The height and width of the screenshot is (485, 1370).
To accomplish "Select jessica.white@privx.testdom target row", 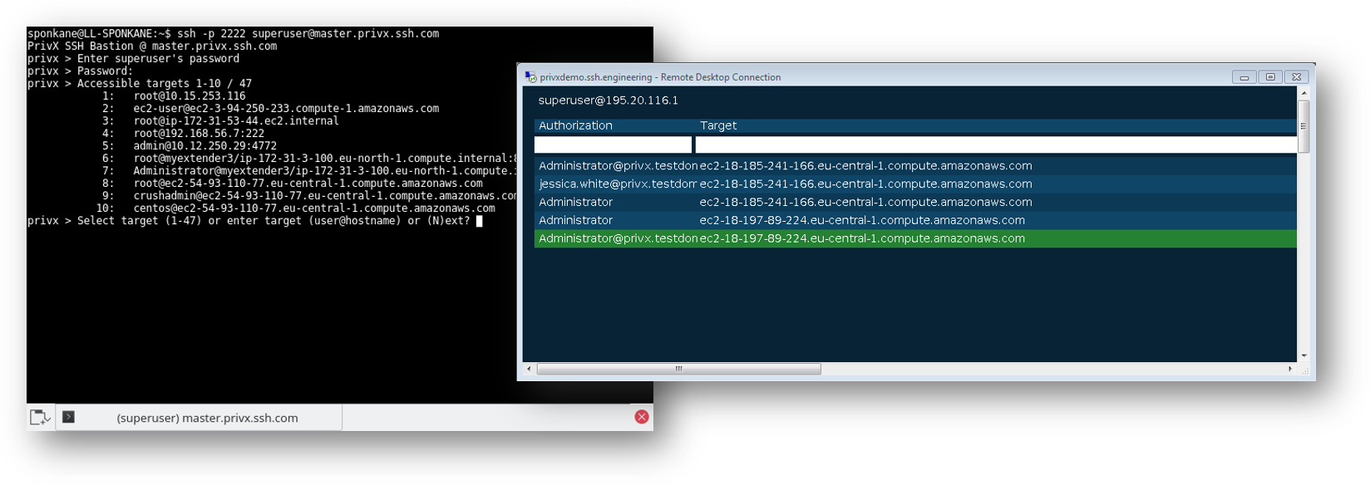I will tap(915, 184).
